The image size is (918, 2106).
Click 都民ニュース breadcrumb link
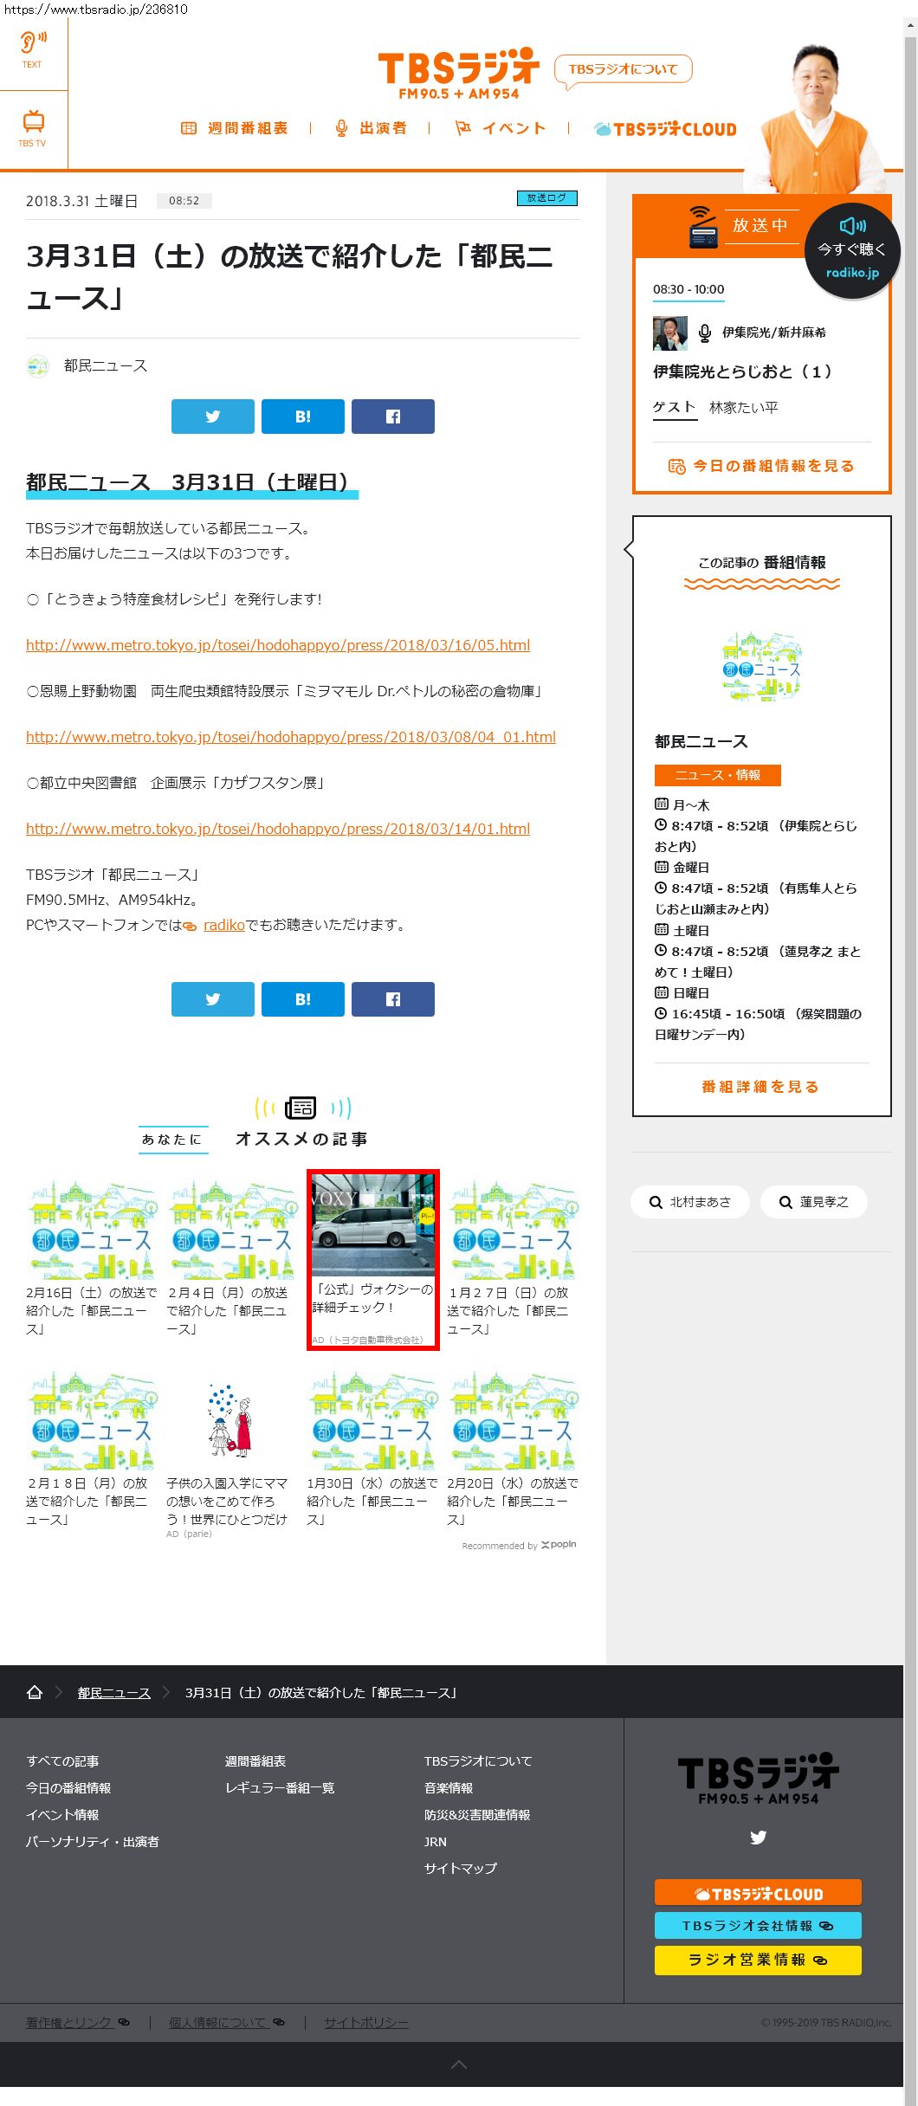[x=114, y=1693]
